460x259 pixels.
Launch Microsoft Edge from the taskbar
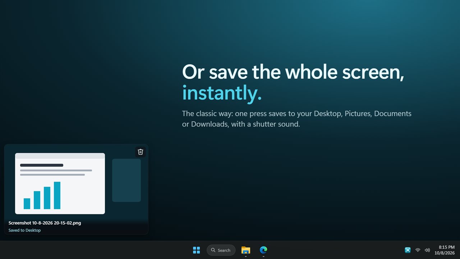[263, 250]
